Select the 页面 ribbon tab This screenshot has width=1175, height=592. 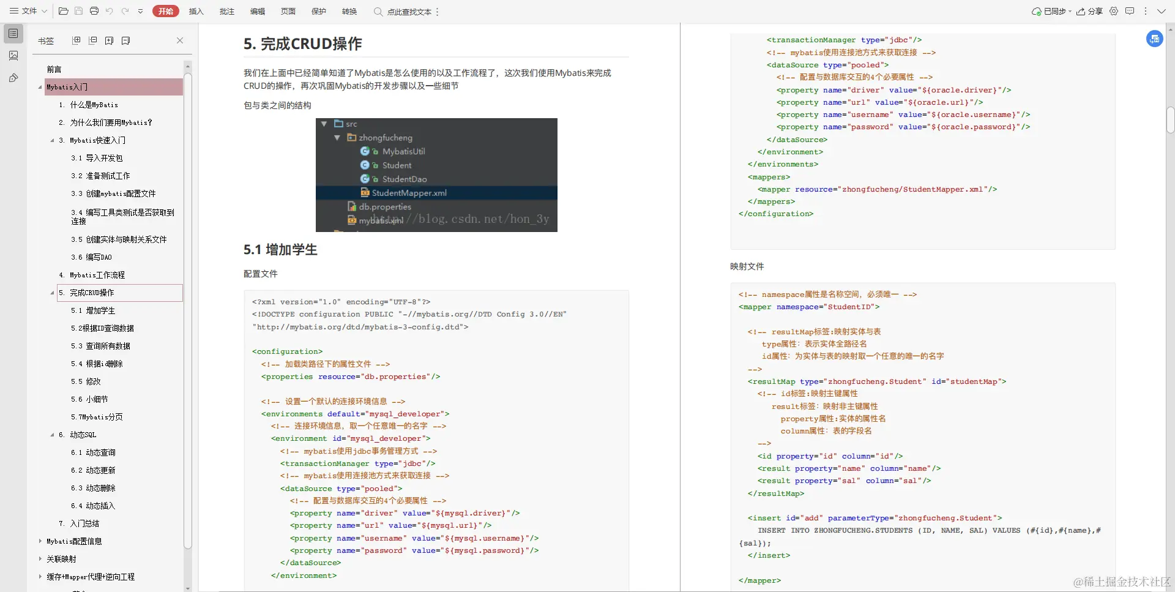[x=288, y=11]
